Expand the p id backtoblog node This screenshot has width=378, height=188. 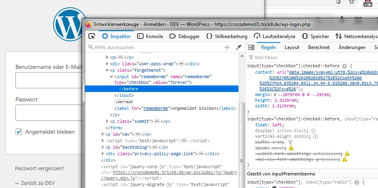[x=103, y=147]
